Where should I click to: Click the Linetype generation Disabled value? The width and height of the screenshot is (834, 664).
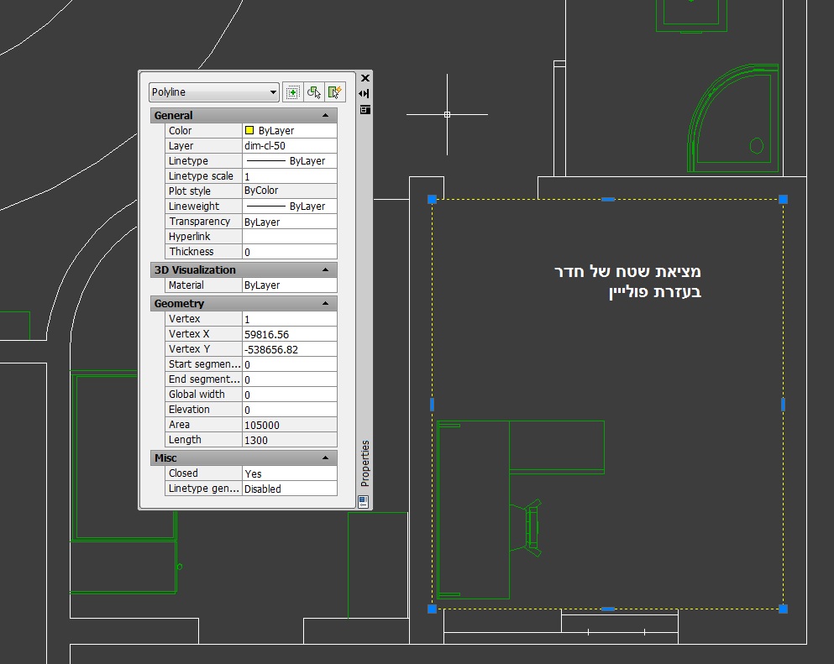(289, 489)
